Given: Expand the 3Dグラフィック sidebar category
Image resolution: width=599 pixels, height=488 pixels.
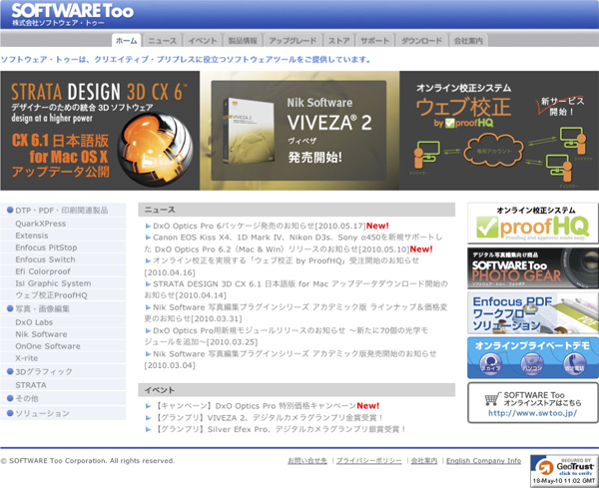Looking at the screenshot, I should point(43,371).
